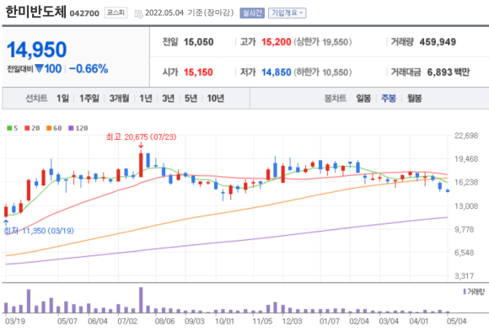The width and height of the screenshot is (489, 331).
Task: Select the 3년 line chart tab
Action: coord(168,99)
